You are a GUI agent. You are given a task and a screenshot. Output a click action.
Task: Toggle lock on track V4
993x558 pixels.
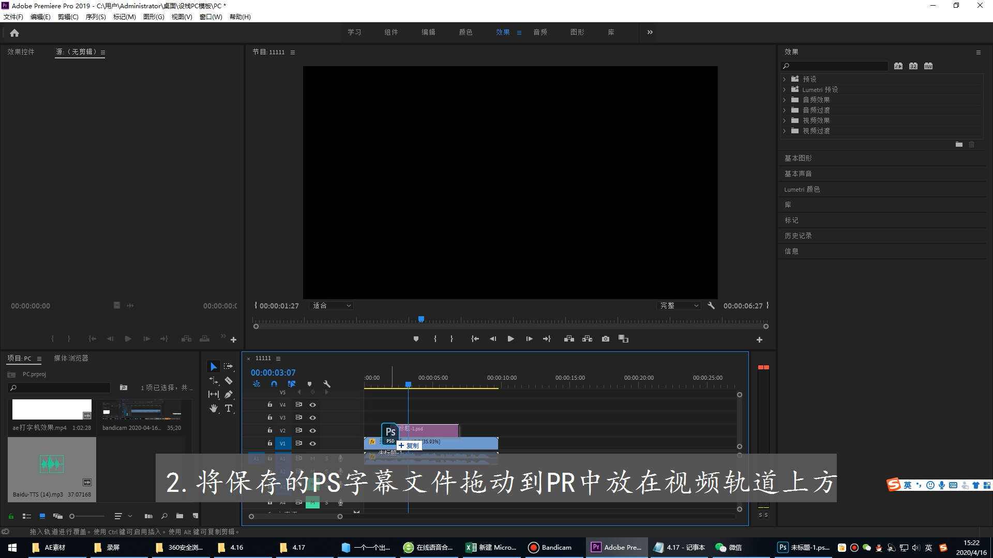click(x=269, y=405)
